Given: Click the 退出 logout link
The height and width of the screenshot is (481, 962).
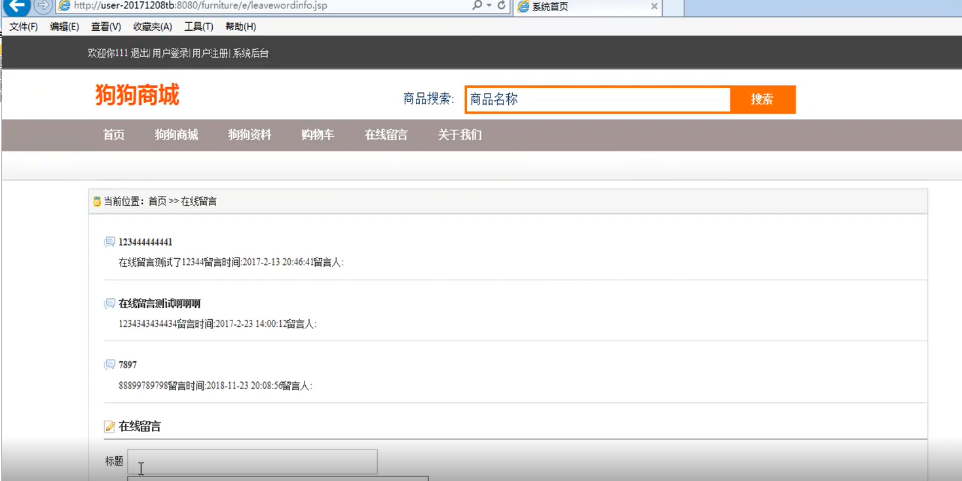Looking at the screenshot, I should 139,53.
